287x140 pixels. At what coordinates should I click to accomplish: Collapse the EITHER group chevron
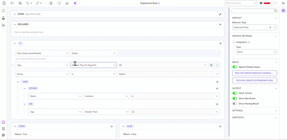[24, 89]
